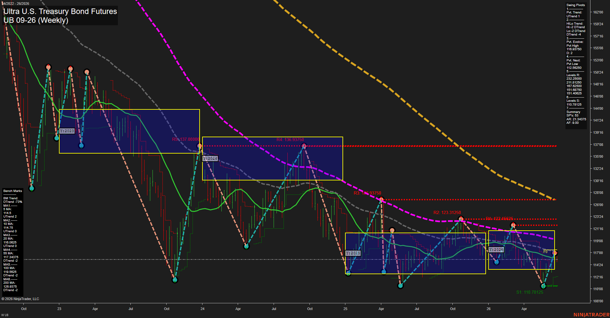Click the 5 MA value 114.5

[7, 213]
